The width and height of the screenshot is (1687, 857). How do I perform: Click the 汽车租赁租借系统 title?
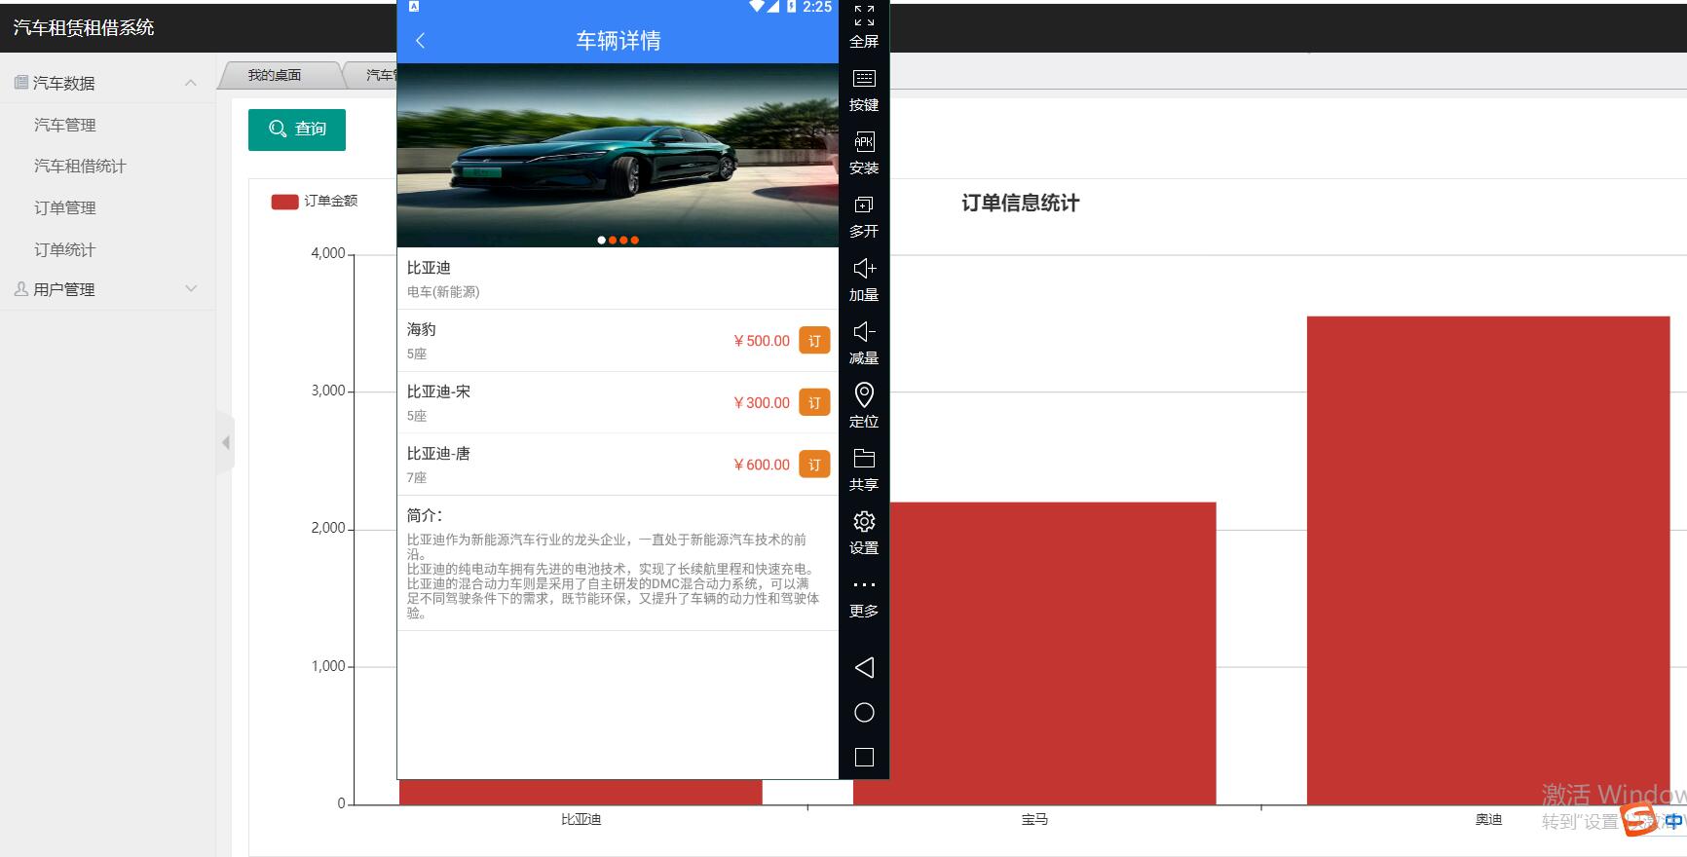pos(84,28)
